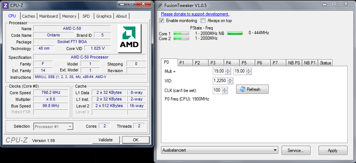Click the Core 2 load bar
This screenshot has height=163, width=356.
181,38
